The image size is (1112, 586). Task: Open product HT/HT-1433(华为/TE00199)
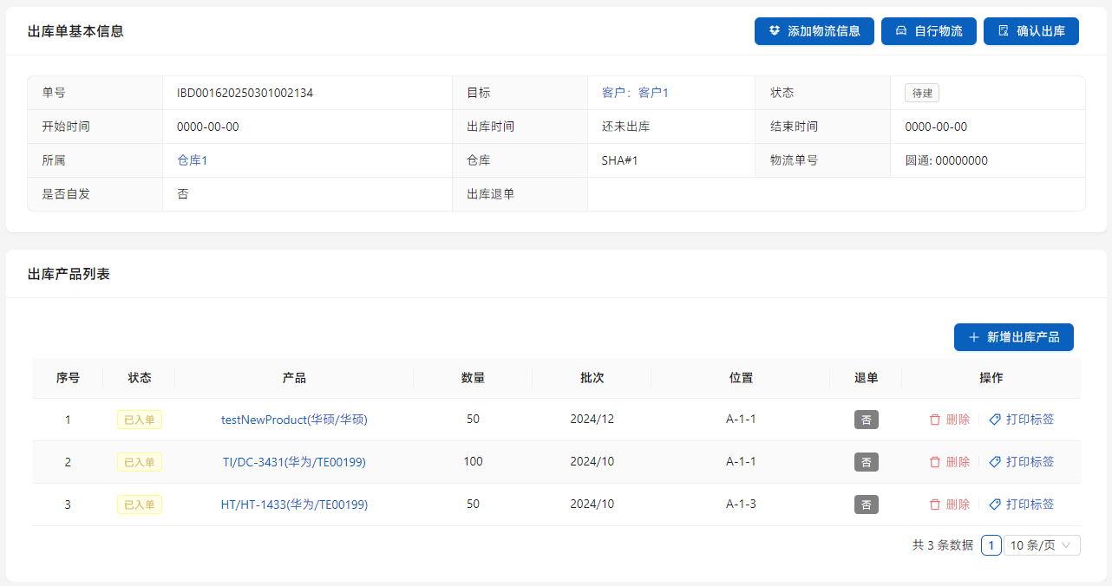(x=294, y=505)
